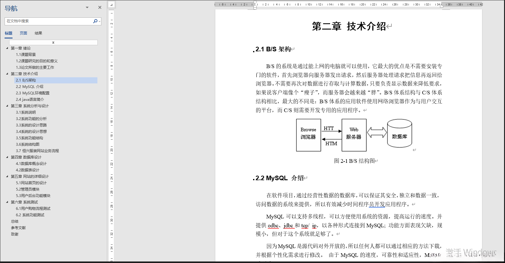Screen dimensions: 505x263
Task: Go to heading 2.3 MySQL环境配置
Action: click(x=33, y=93)
